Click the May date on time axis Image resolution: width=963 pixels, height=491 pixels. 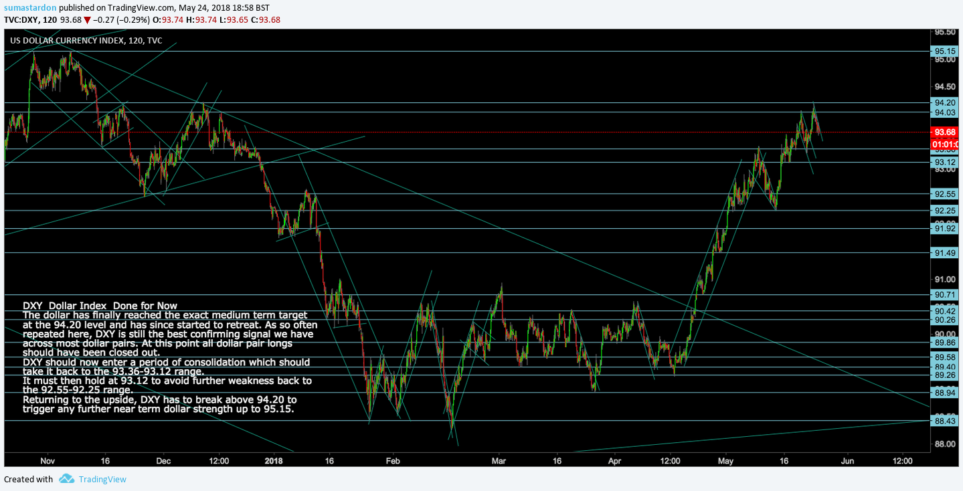726,461
